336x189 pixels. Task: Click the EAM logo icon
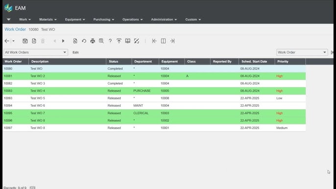click(8, 8)
